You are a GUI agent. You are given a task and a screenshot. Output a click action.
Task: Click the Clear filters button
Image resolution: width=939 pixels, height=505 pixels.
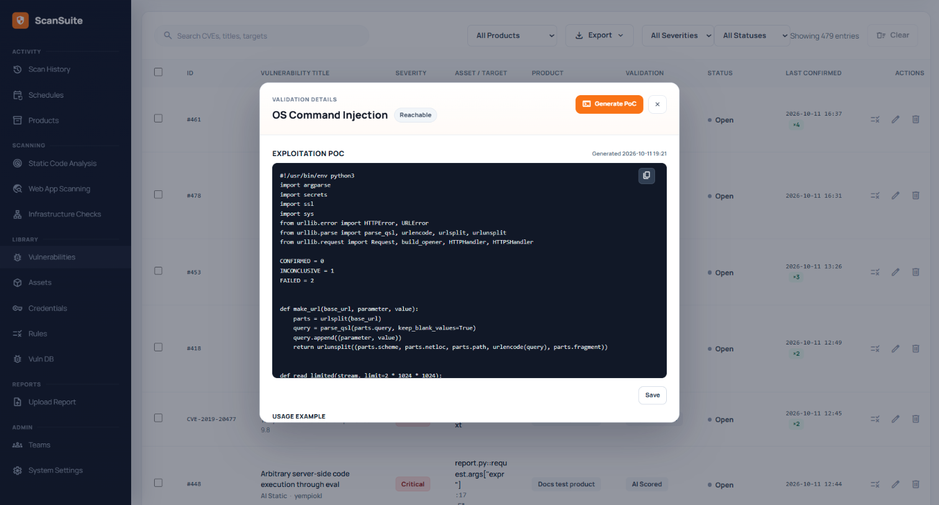click(892, 35)
